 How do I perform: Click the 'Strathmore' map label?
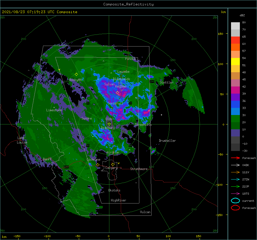click(139, 169)
